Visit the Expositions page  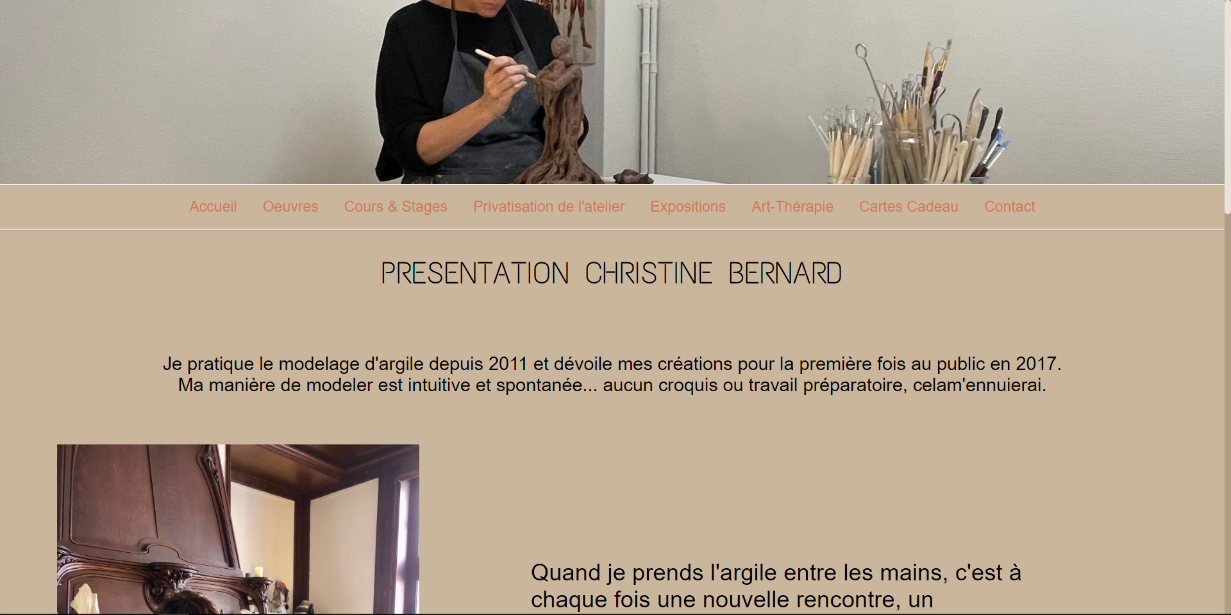[688, 206]
